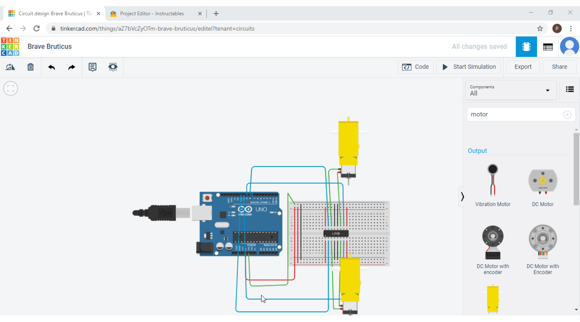Close the Circuit design tab
Image resolution: width=580 pixels, height=322 pixels.
[x=98, y=14]
